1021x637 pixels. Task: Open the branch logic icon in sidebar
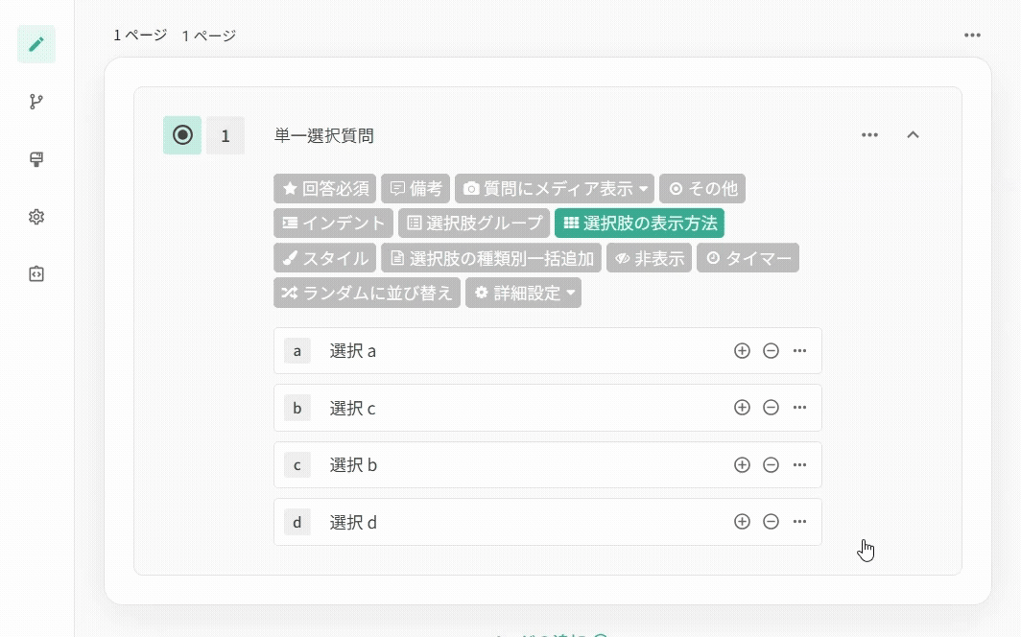[x=36, y=102]
